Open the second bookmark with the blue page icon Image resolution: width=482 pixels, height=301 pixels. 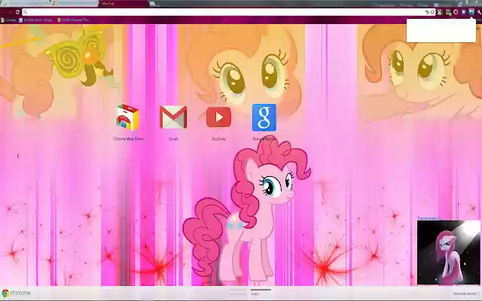click(36, 20)
